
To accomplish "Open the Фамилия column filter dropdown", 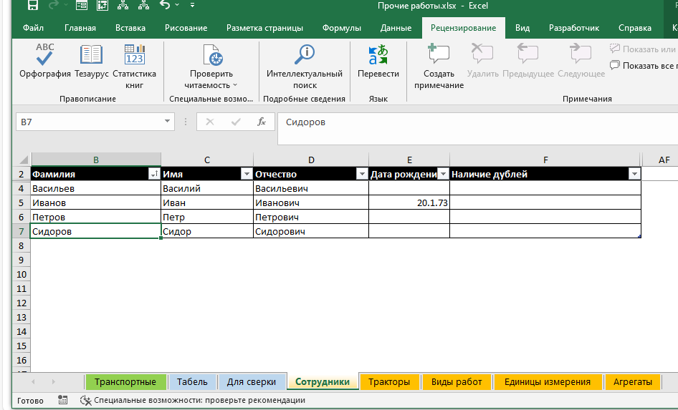I will (154, 174).
